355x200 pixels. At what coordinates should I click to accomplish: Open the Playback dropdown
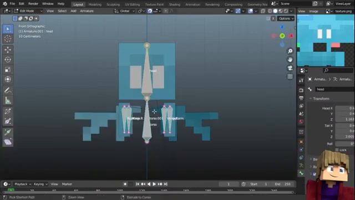23,184
